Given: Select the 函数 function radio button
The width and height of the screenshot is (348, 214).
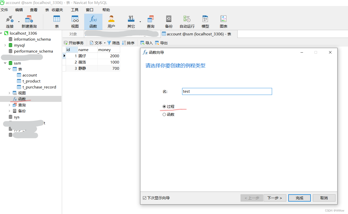Looking at the screenshot, I should point(164,114).
